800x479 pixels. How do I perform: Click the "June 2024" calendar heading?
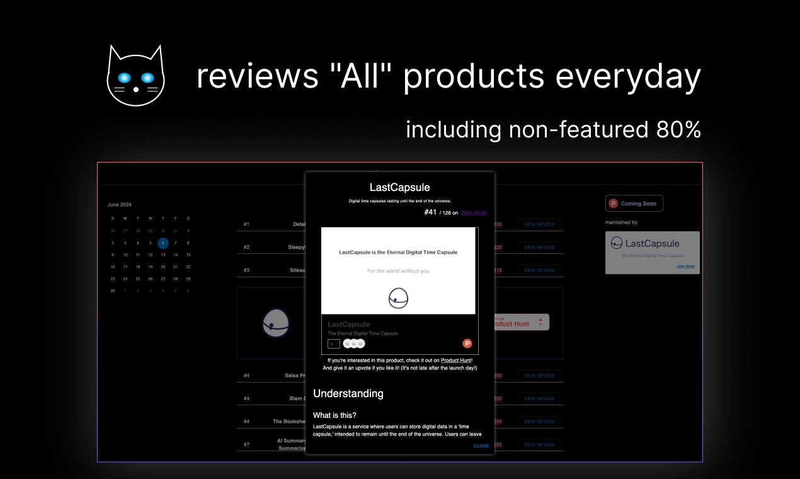tap(120, 205)
